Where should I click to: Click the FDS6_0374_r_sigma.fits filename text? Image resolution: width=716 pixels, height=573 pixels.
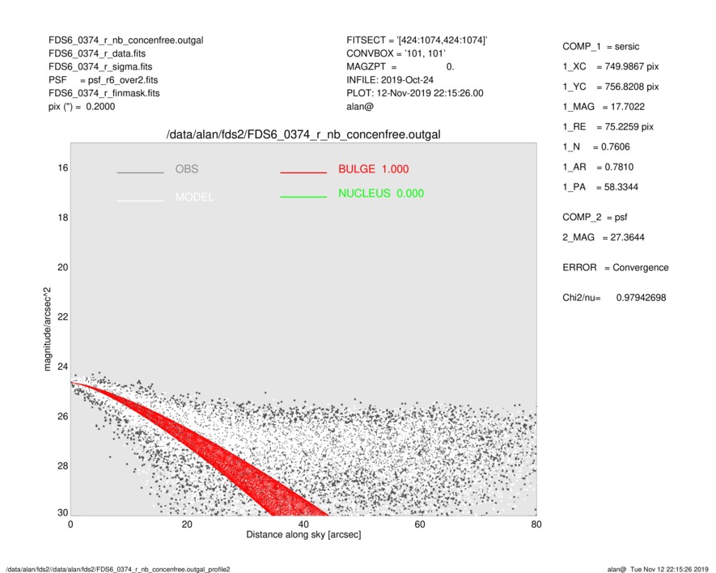(100, 66)
